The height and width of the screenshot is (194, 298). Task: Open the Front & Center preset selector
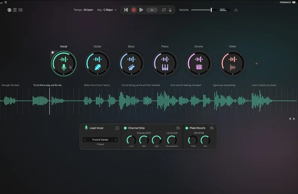(100, 140)
